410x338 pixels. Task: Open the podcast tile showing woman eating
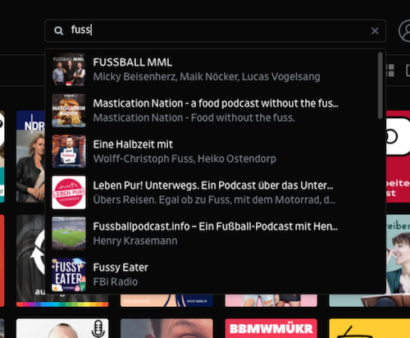398,260
